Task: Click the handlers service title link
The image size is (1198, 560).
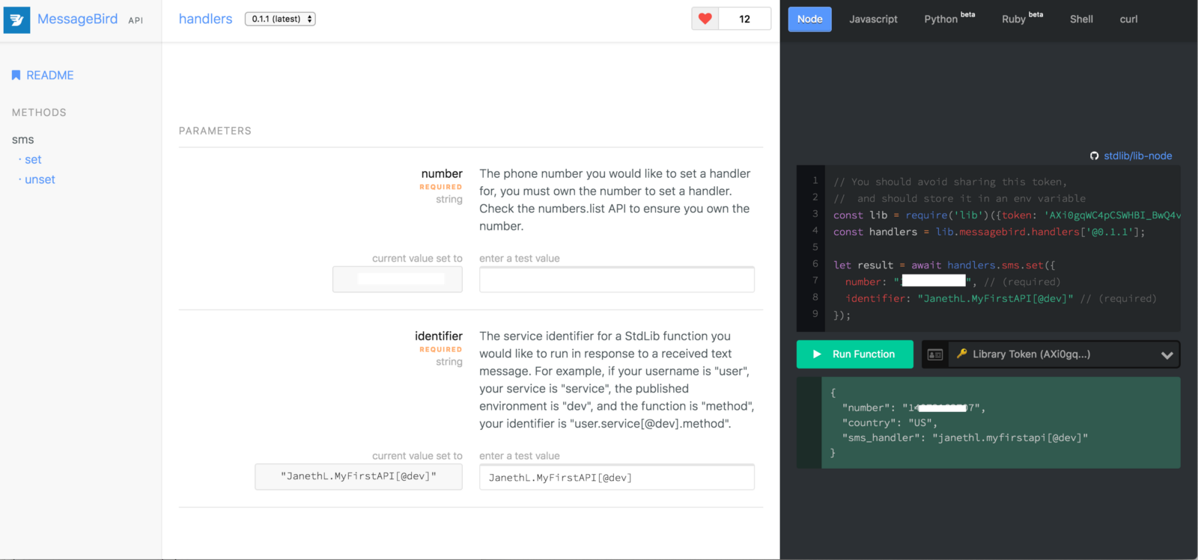Action: [x=205, y=19]
